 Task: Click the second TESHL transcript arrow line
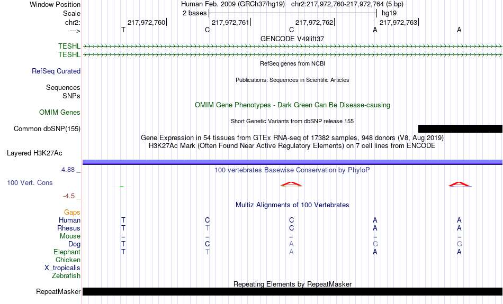point(293,55)
